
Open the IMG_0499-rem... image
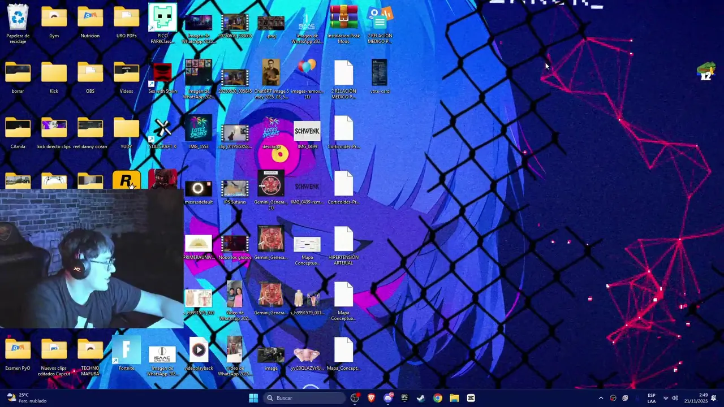[307, 192]
